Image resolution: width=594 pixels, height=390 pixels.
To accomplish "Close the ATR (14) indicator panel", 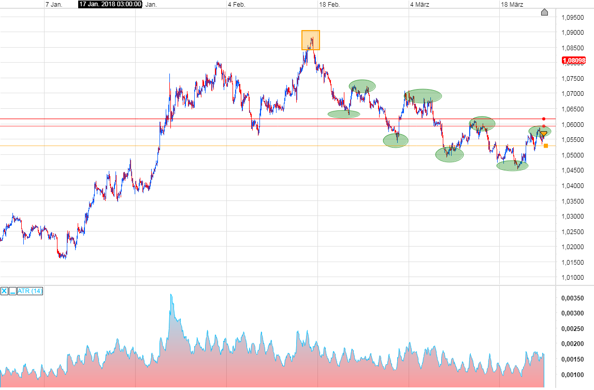I will (4, 292).
